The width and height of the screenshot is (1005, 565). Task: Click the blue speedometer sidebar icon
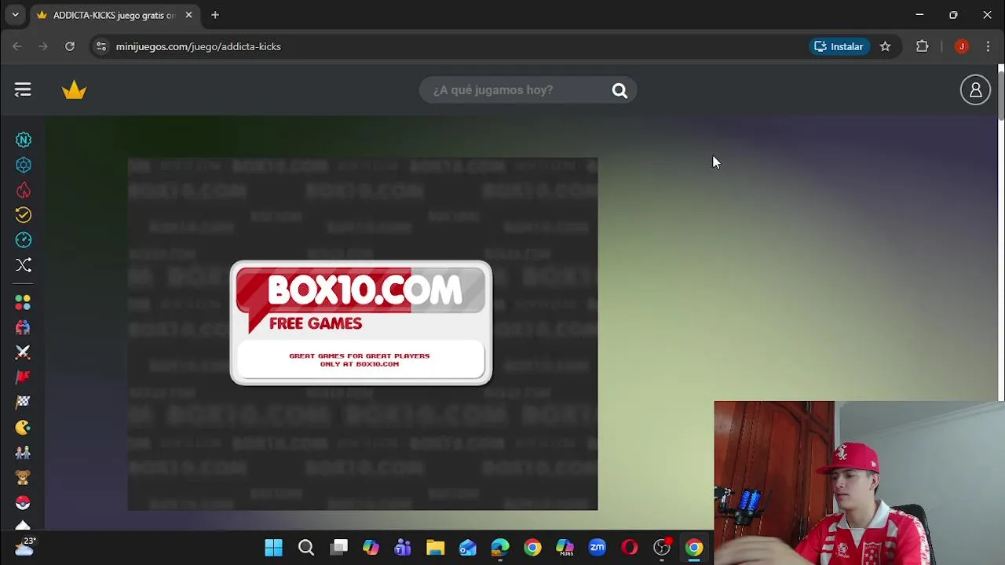click(x=24, y=240)
